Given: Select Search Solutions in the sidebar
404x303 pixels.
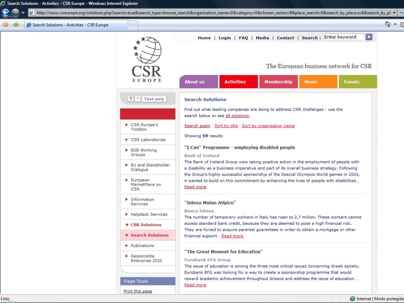Looking at the screenshot, I should tap(148, 235).
